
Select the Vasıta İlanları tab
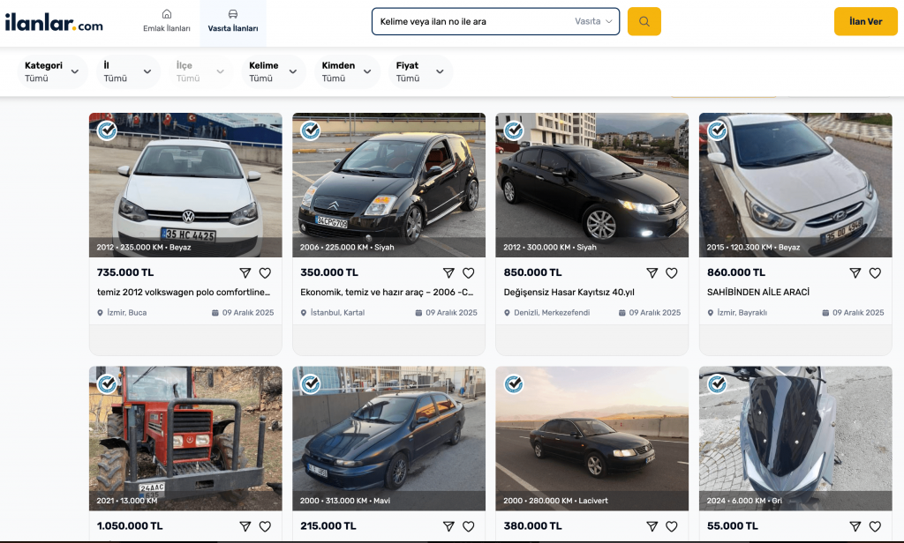click(x=232, y=22)
